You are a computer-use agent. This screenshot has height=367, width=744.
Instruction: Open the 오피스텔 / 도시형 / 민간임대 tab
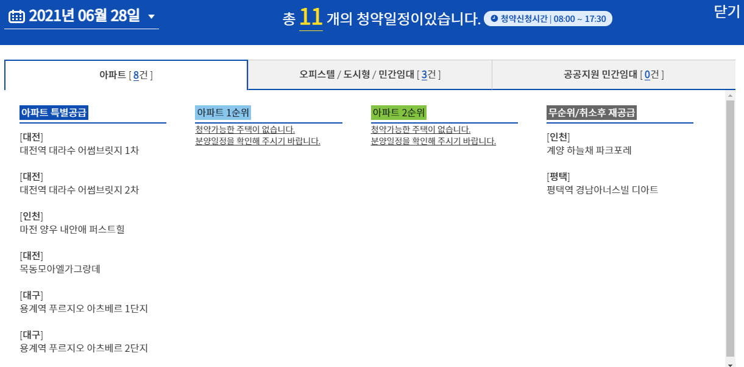coord(370,75)
